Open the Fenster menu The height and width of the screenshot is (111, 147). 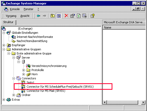[29, 9]
